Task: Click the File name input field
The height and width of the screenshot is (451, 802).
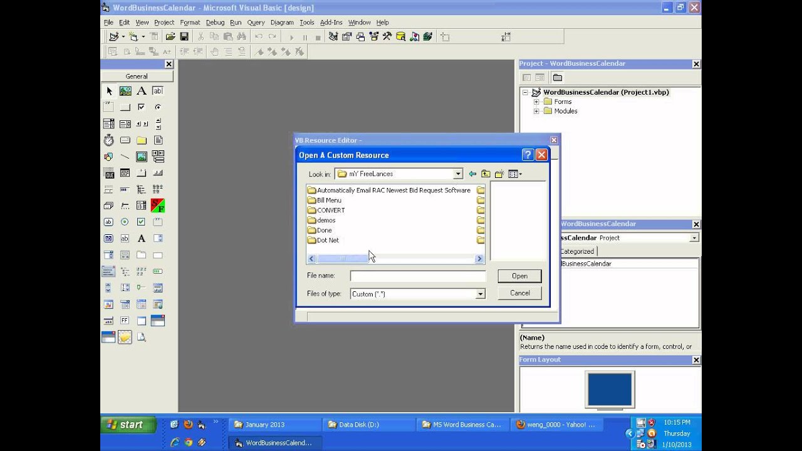Action: point(418,276)
